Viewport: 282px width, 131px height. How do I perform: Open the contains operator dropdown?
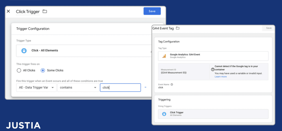(78, 88)
